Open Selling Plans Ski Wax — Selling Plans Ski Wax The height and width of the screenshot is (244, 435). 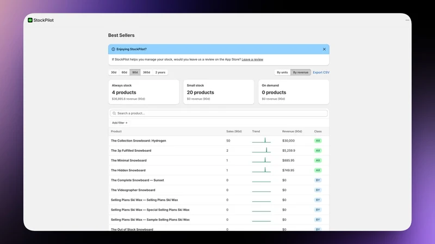144,200
